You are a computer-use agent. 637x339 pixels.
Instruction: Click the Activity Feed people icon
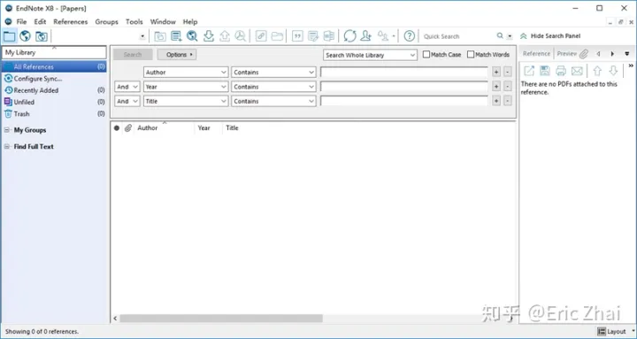click(x=383, y=36)
